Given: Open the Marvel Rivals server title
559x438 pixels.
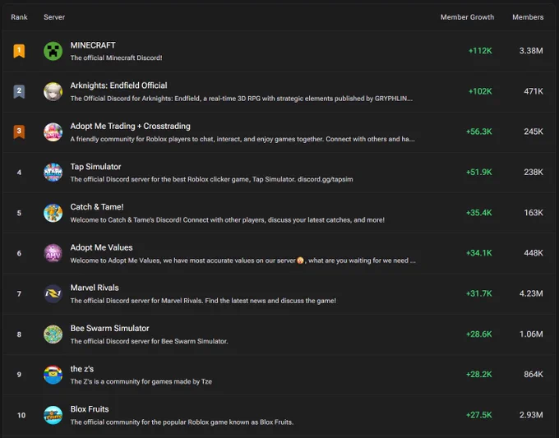Looking at the screenshot, I should [95, 288].
